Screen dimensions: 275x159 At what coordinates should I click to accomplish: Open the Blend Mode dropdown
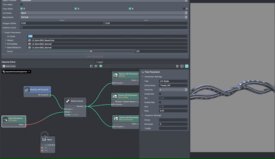(104, 17)
